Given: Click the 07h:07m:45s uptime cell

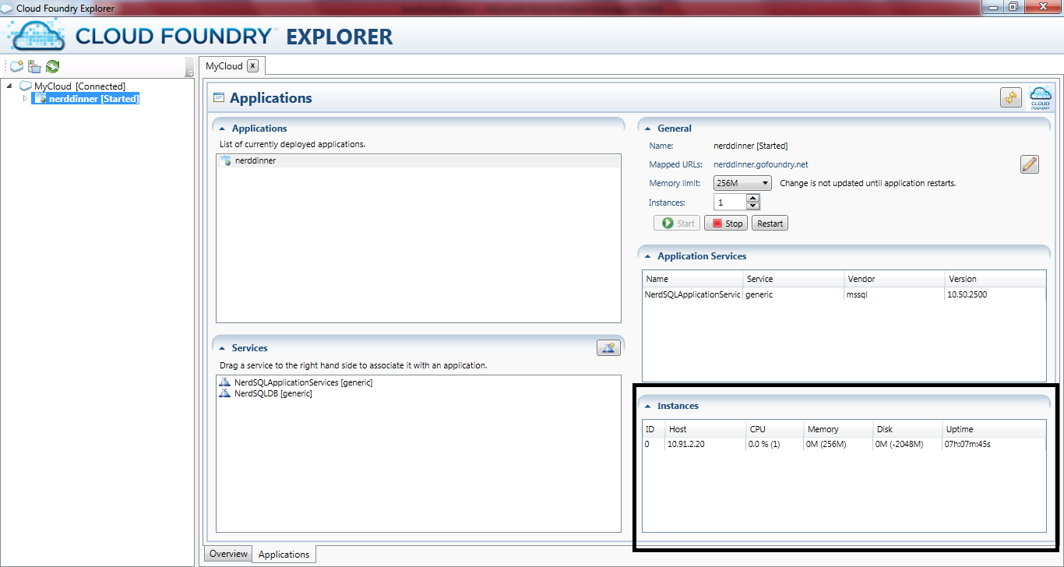Looking at the screenshot, I should coord(968,445).
